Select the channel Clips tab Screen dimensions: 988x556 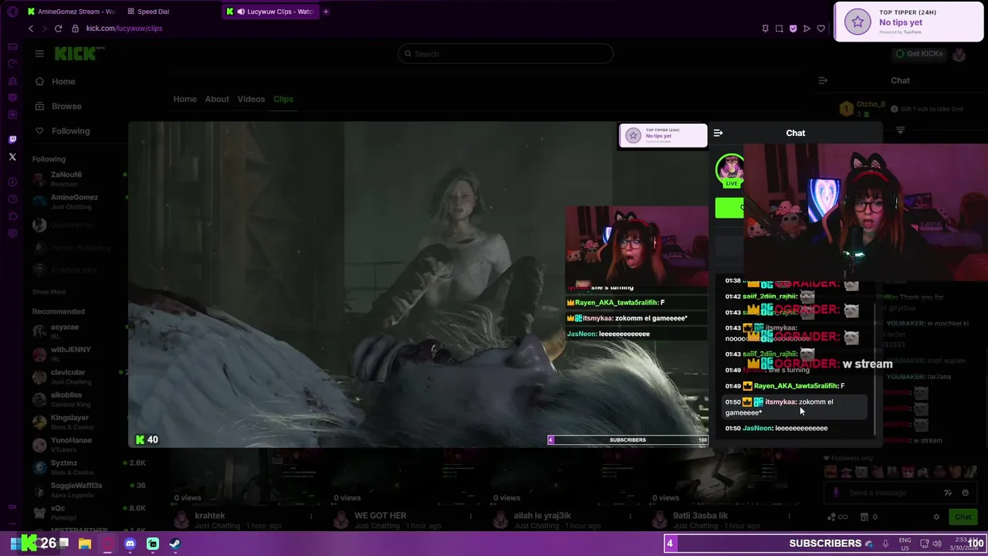[x=283, y=99]
